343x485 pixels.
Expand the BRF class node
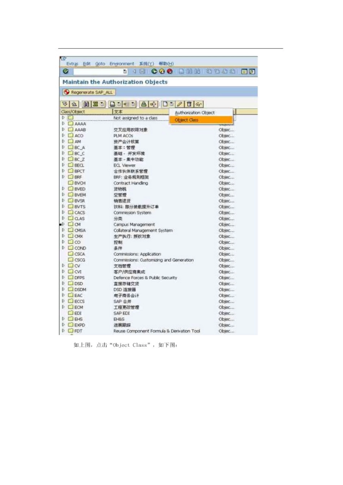click(63, 177)
